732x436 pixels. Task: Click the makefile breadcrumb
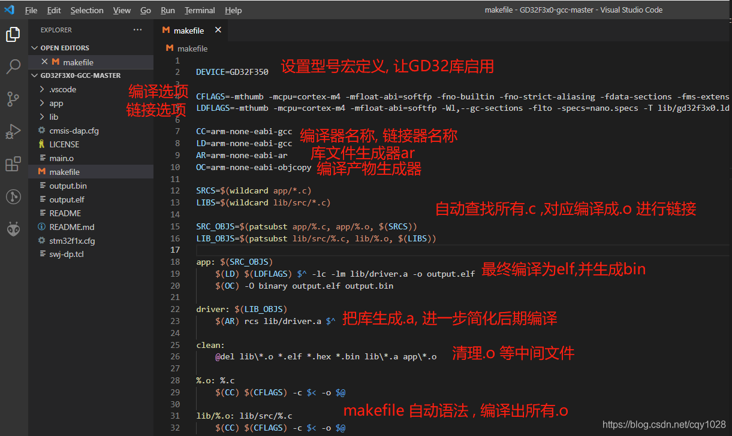click(x=192, y=49)
